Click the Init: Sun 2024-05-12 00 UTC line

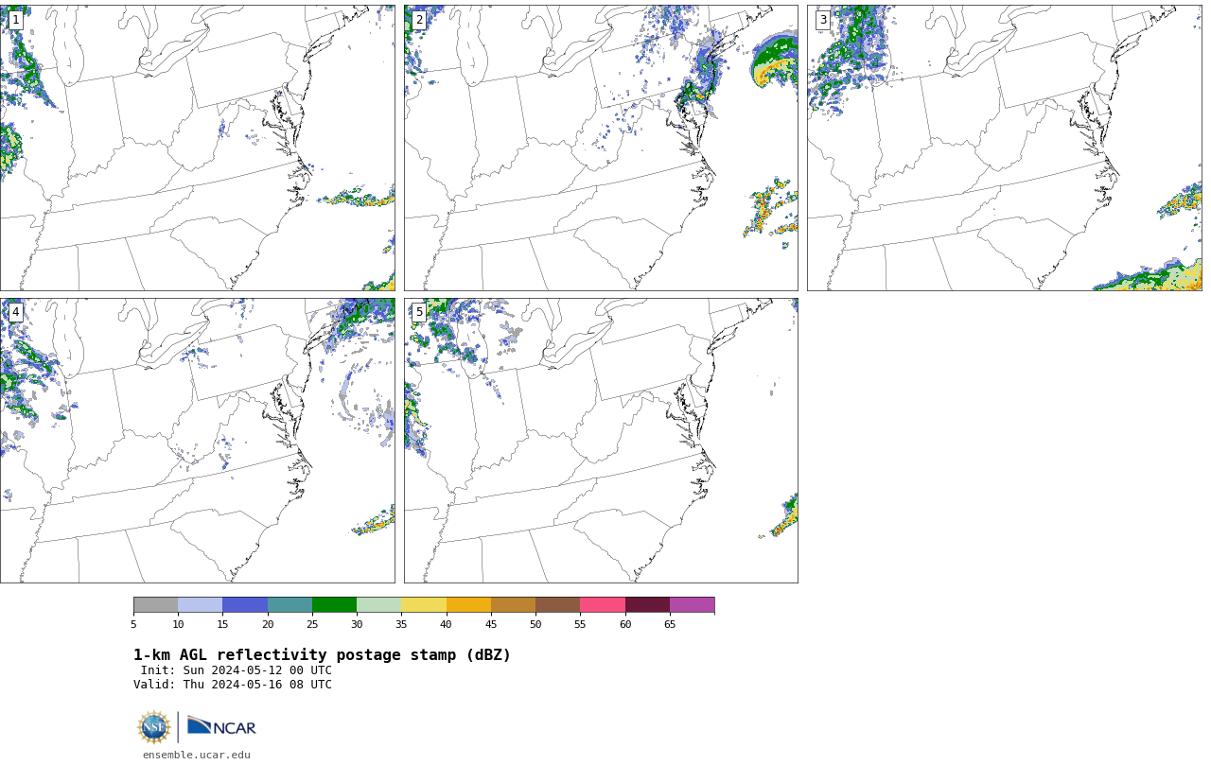[237, 670]
